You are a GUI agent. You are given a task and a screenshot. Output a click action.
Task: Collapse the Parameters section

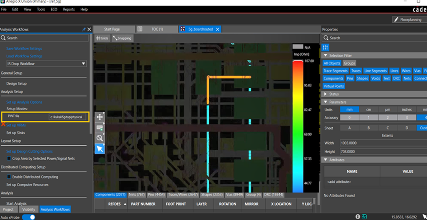click(325, 102)
